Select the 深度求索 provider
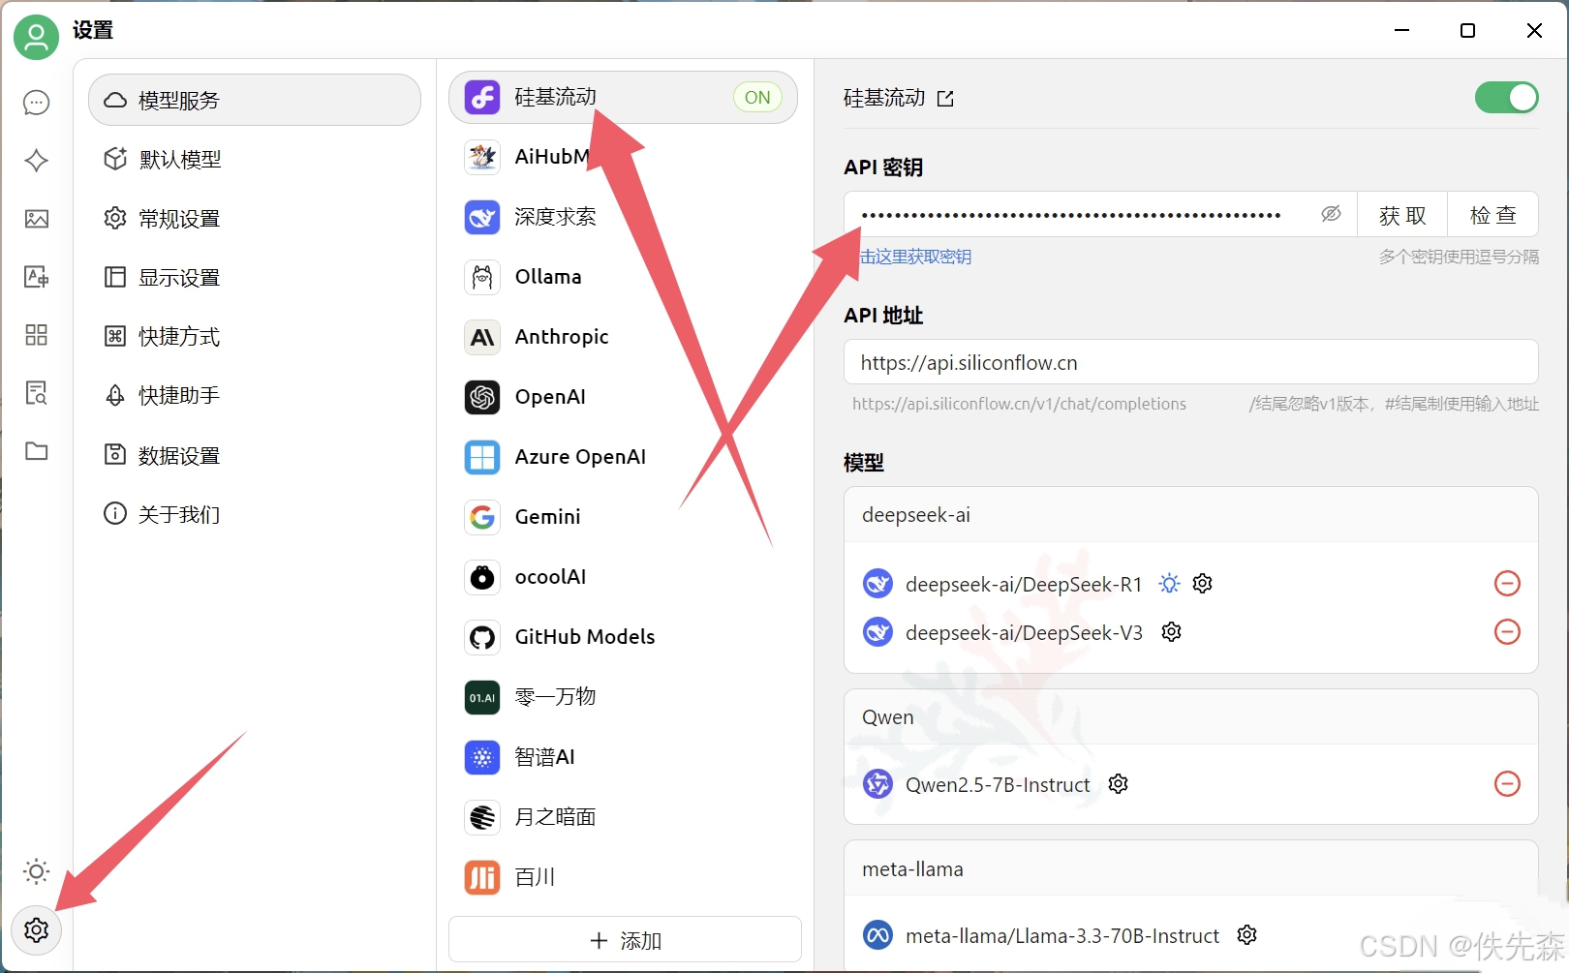1569x973 pixels. pyautogui.click(x=623, y=217)
